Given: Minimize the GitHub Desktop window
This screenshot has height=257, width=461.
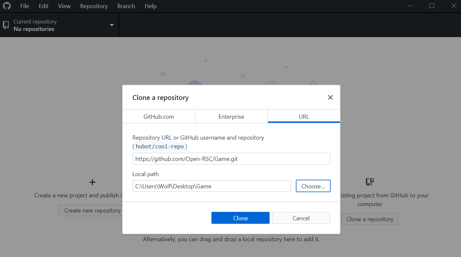Looking at the screenshot, I should coord(410,6).
